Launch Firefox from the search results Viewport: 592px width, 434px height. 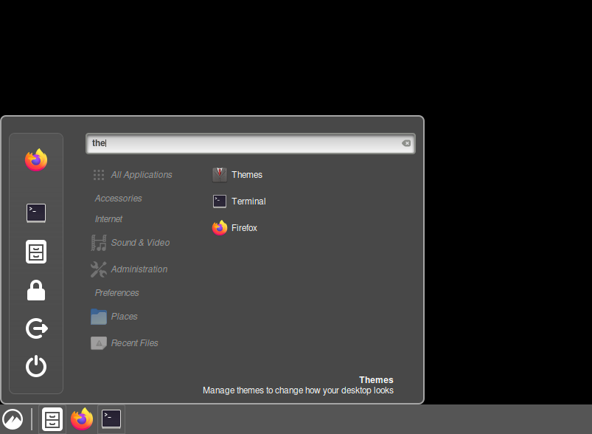click(x=235, y=227)
